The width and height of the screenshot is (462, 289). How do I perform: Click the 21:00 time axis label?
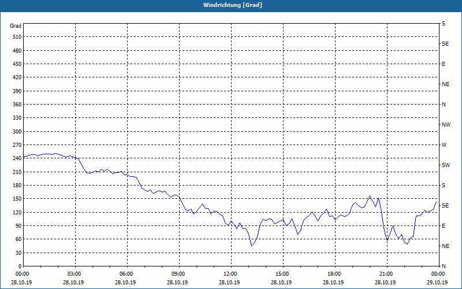(386, 273)
